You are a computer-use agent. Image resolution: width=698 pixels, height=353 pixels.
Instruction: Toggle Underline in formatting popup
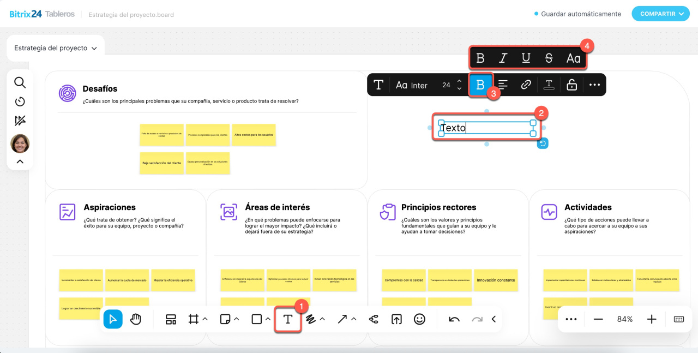(x=526, y=58)
